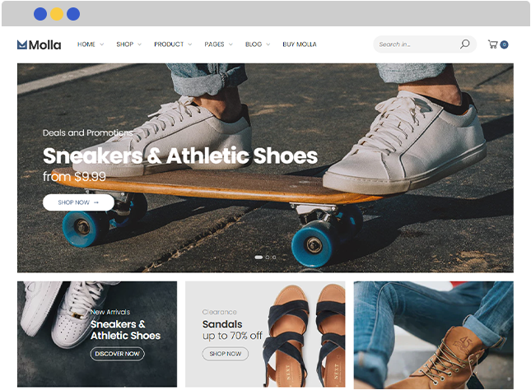
Task: Click the Buy Molla link
Action: click(300, 44)
